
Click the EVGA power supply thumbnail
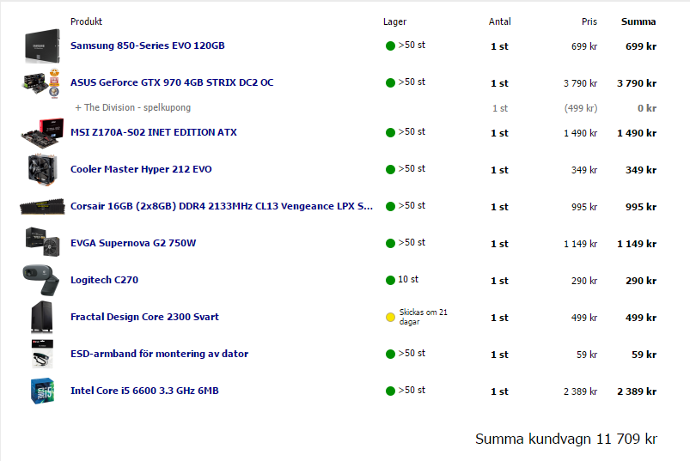43,242
